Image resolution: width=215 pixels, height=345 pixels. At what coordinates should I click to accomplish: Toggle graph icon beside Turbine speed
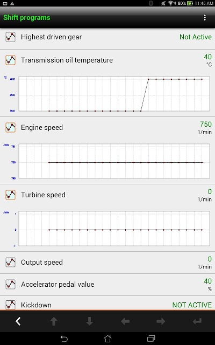click(x=10, y=195)
